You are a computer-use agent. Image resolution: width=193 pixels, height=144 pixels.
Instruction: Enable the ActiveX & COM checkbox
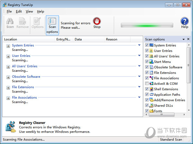[x=147, y=84]
